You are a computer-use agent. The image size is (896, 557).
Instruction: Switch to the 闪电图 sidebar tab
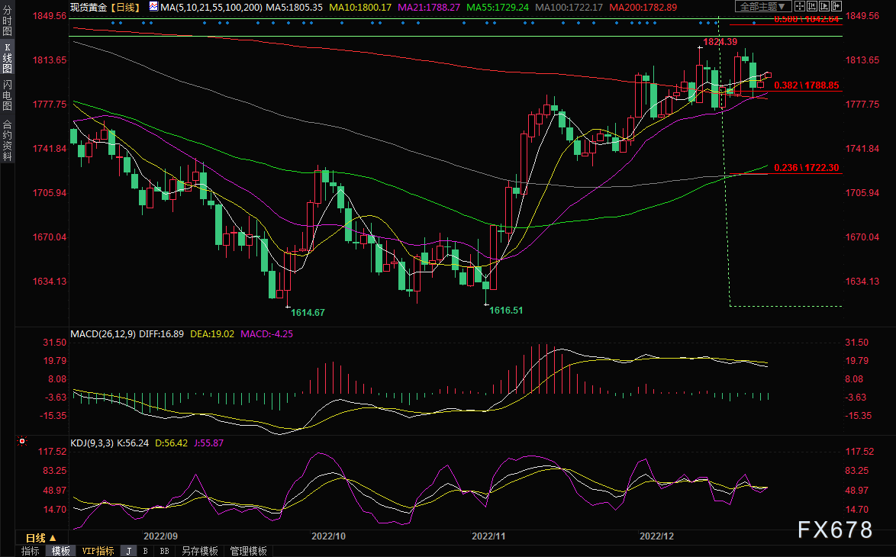click(x=8, y=95)
